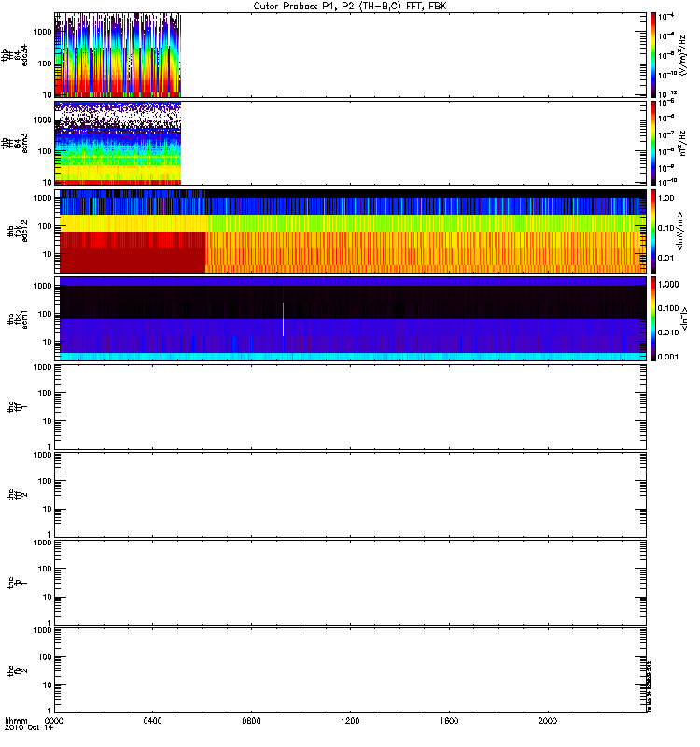Click the '1' y-tick of the thc fff 1 panel

point(49,447)
